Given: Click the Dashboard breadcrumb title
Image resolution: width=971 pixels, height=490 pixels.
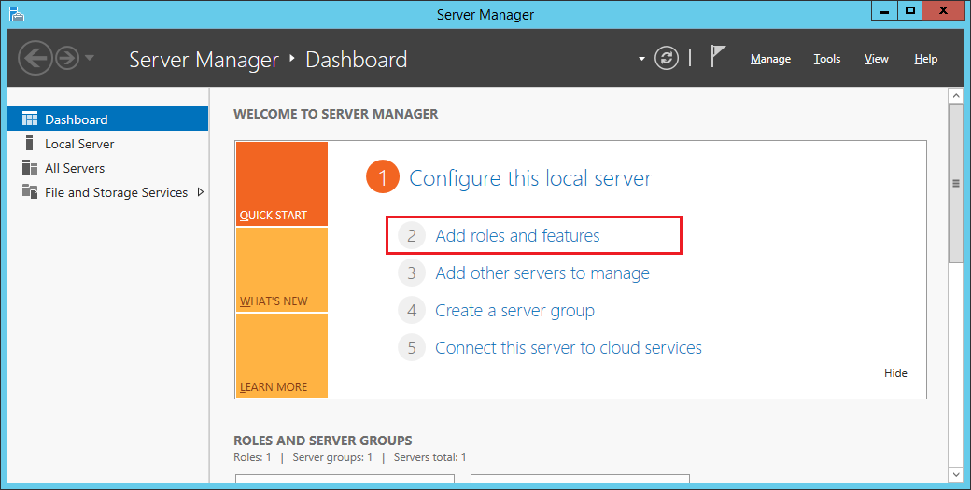Looking at the screenshot, I should coord(357,60).
